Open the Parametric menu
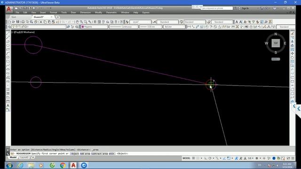301x169 pixels. (111, 13)
